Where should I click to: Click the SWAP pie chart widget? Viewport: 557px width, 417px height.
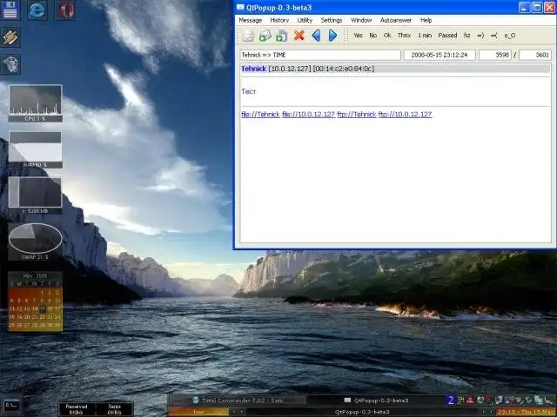(x=35, y=242)
